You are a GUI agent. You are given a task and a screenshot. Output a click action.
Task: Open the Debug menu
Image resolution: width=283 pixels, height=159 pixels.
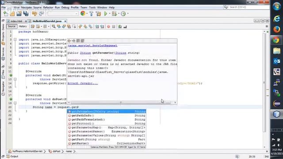65,8
